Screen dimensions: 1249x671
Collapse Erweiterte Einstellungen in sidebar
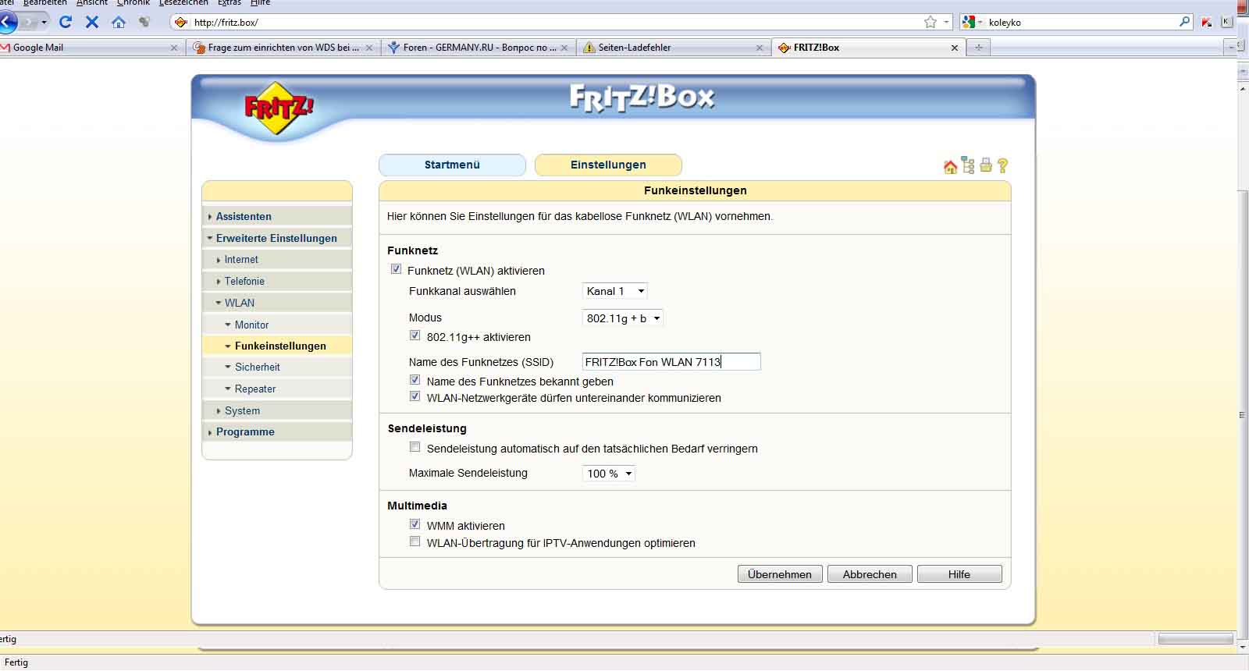(277, 238)
